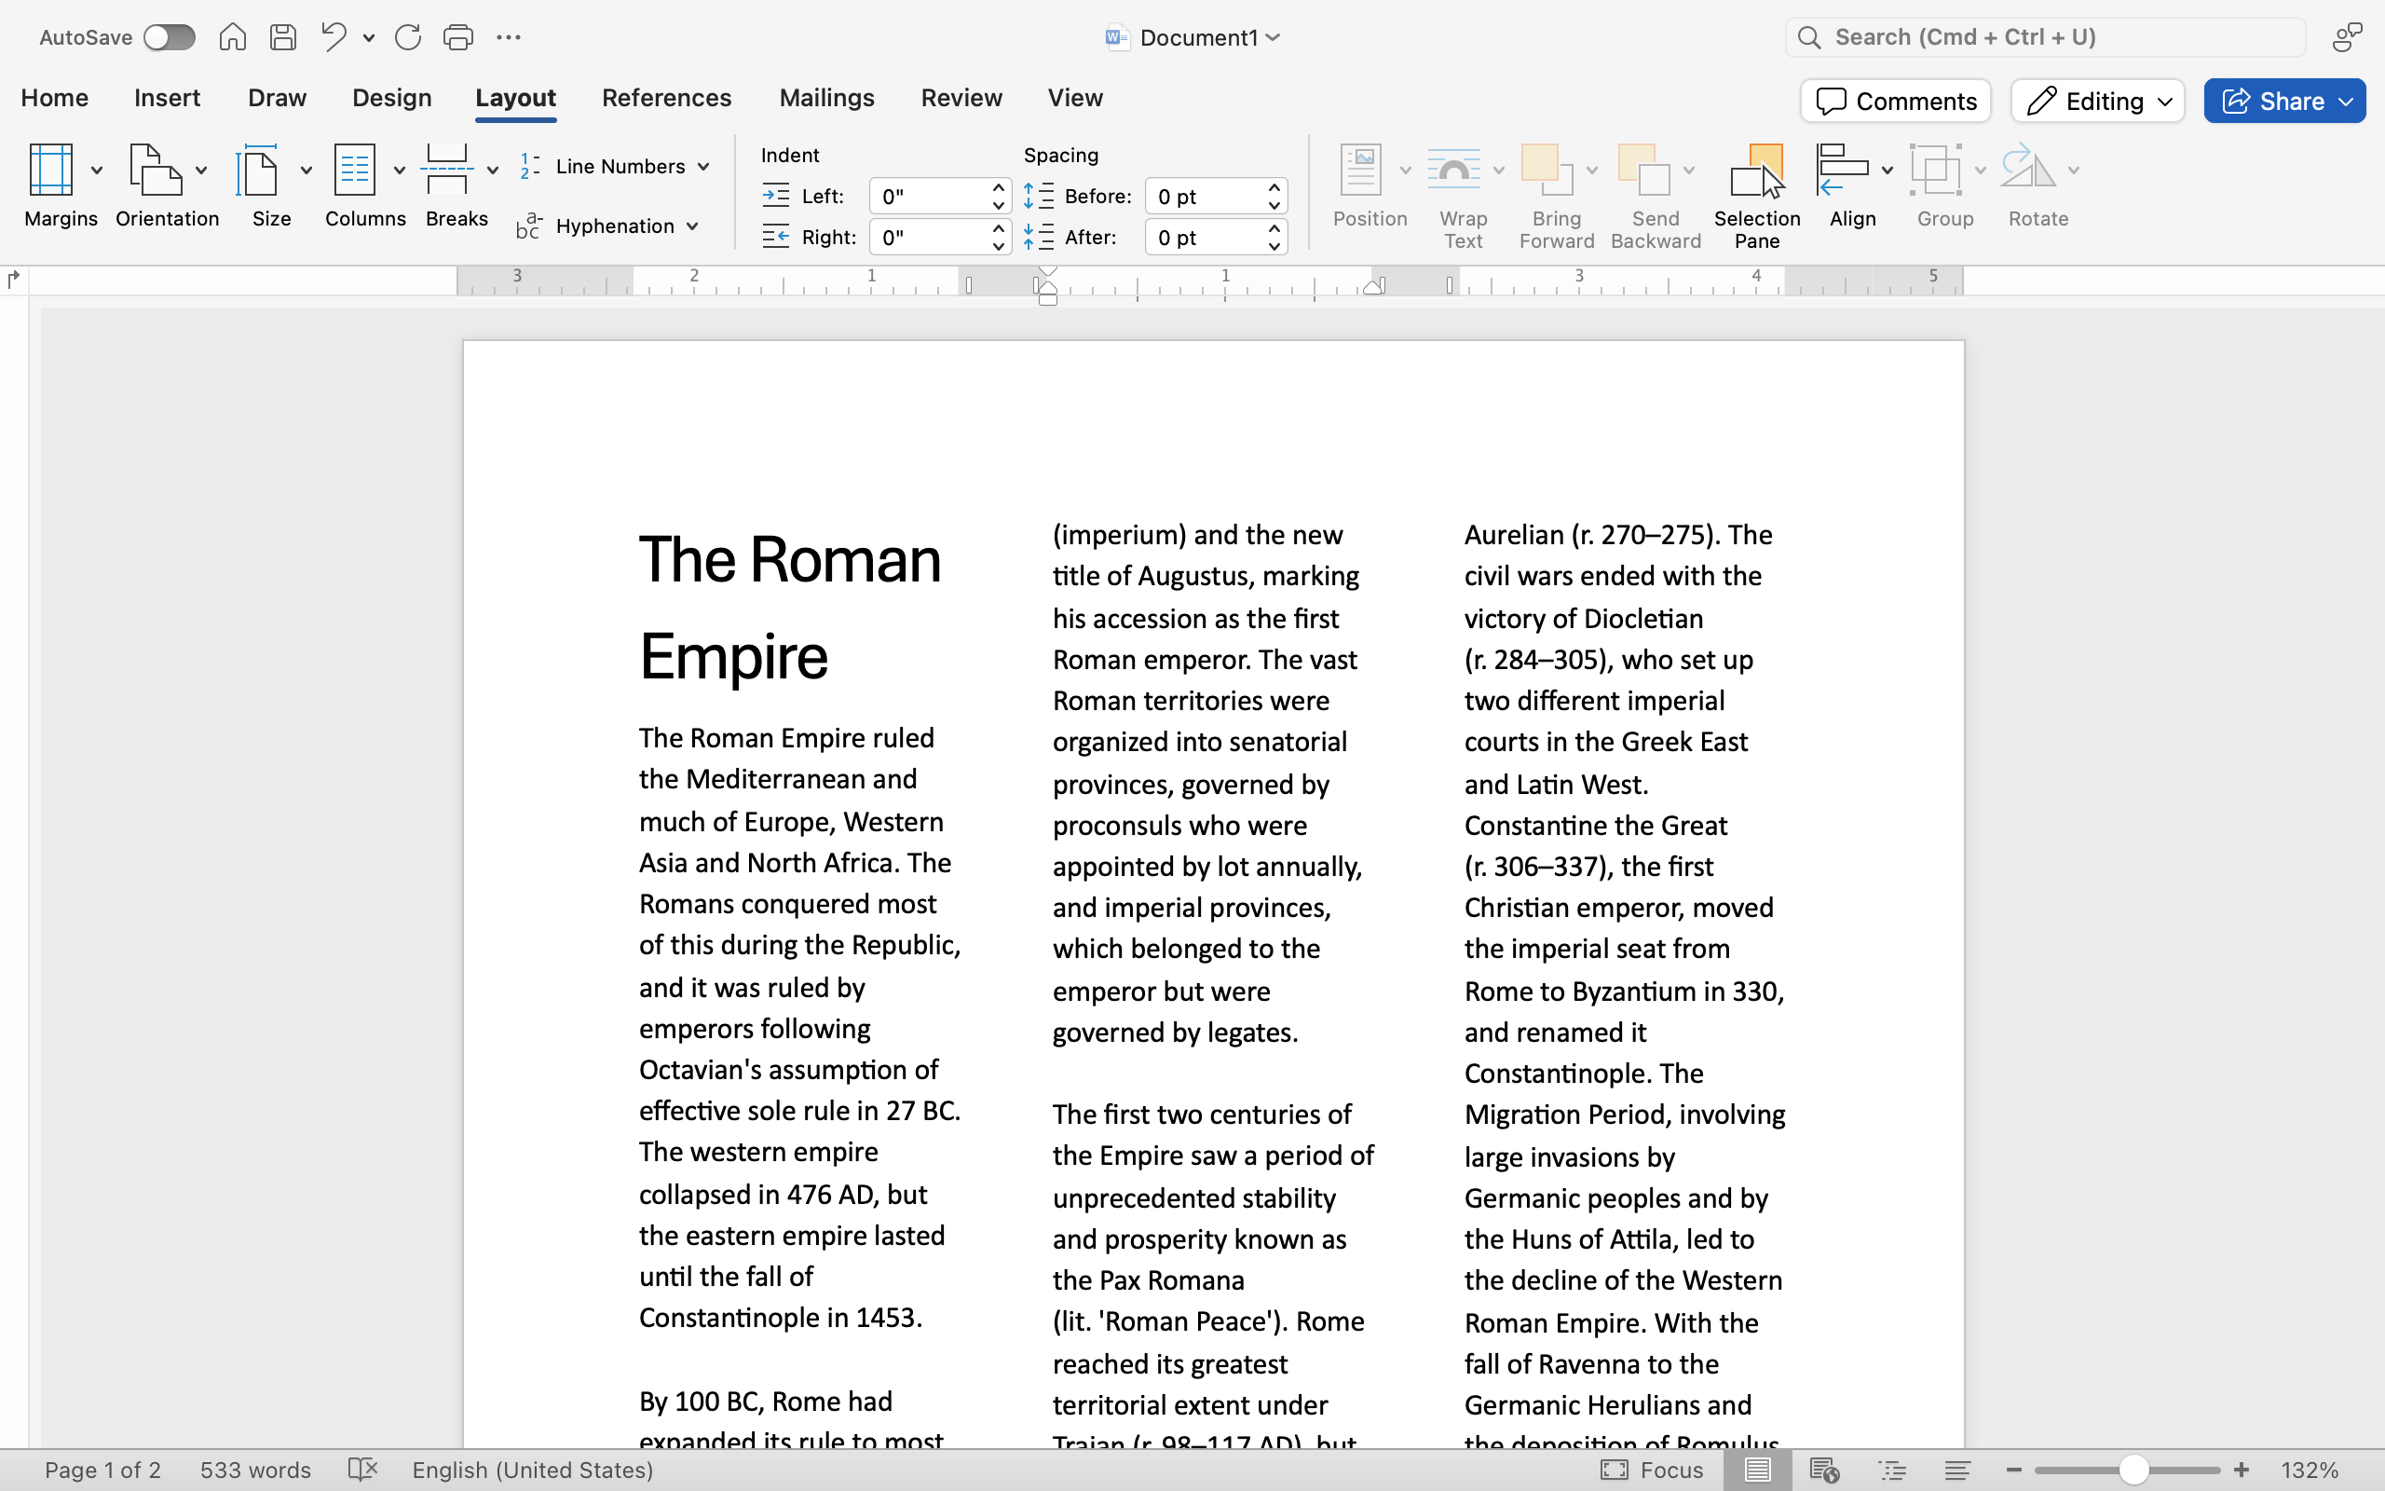Toggle the AutoSave switch
The height and width of the screenshot is (1491, 2385).
(169, 37)
